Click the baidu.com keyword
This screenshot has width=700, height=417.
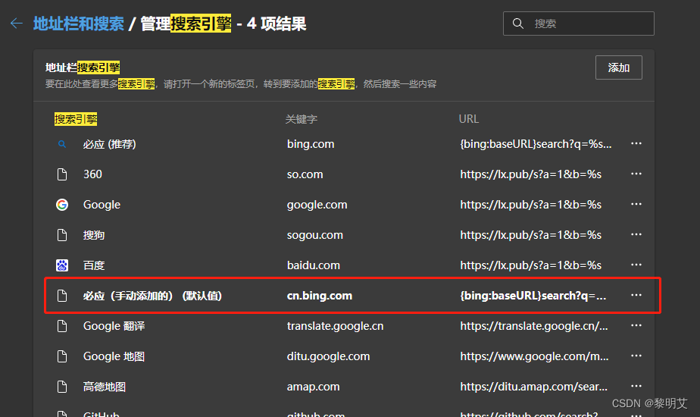[314, 265]
